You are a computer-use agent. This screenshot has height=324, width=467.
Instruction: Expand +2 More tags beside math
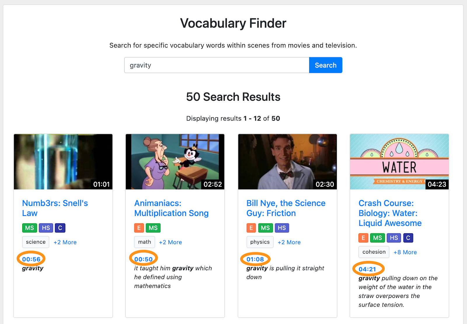170,242
